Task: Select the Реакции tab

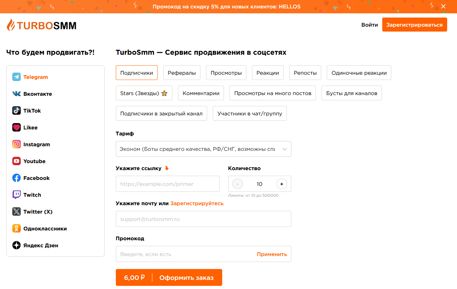Action: pos(268,73)
